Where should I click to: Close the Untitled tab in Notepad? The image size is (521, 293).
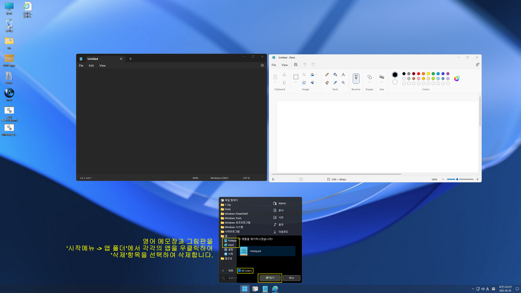121,59
